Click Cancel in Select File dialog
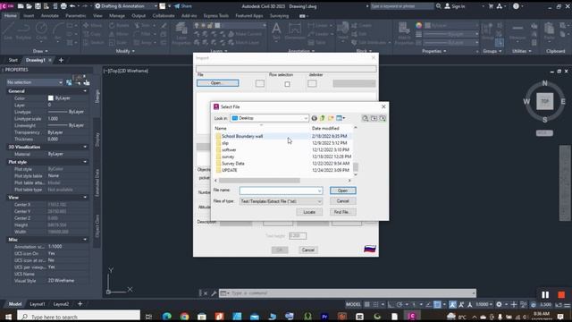This screenshot has height=322, width=572. (342, 201)
